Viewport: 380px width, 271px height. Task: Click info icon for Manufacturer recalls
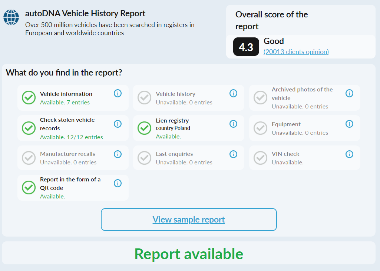[x=118, y=154]
